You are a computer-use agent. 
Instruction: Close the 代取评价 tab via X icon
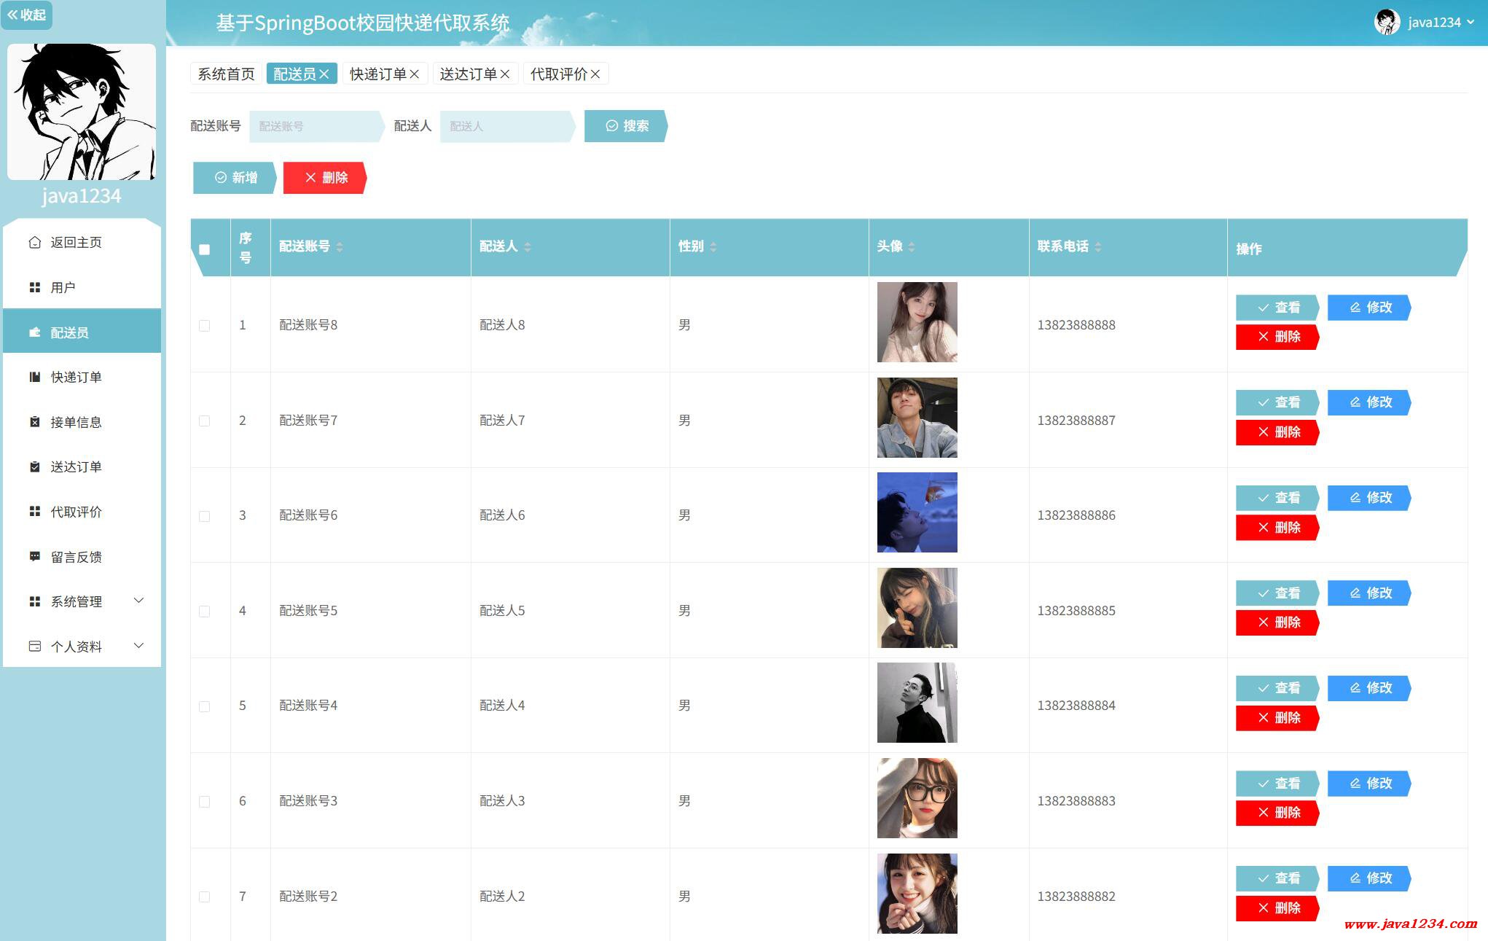click(x=595, y=74)
